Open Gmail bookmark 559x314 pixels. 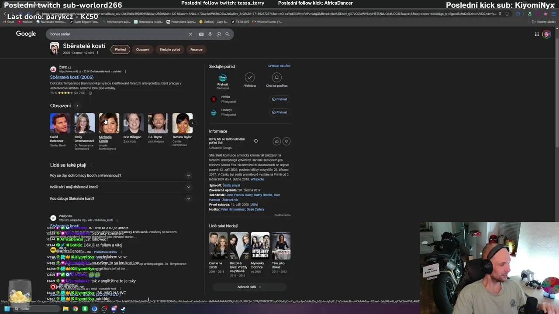9,21
